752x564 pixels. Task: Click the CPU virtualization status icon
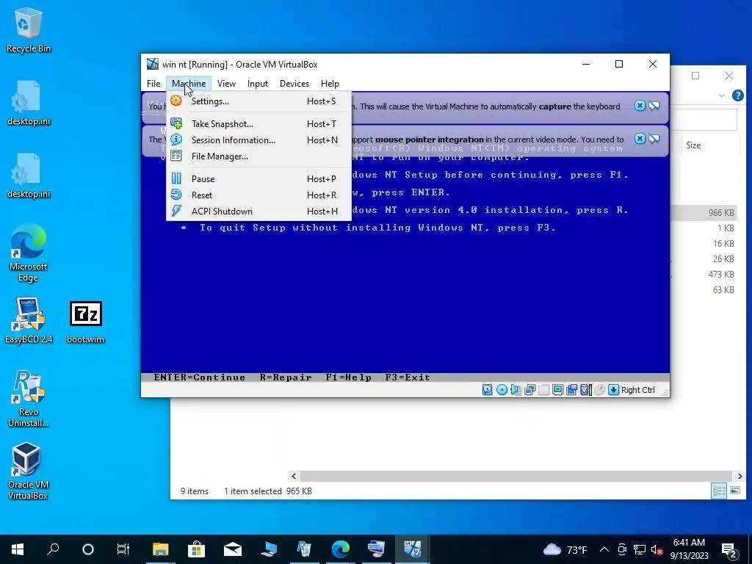click(x=585, y=390)
